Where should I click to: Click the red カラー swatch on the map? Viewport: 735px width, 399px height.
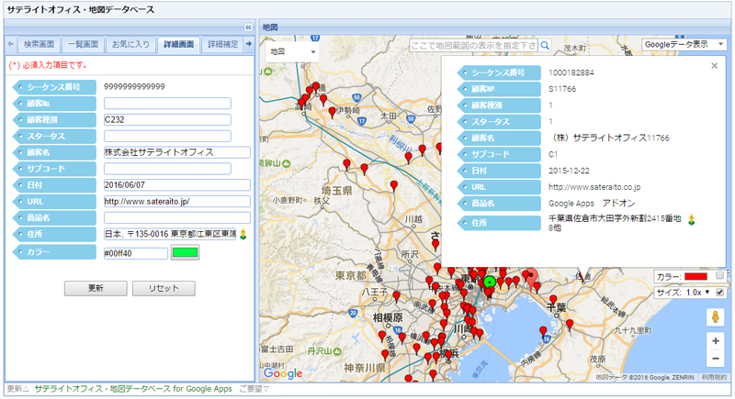click(695, 276)
